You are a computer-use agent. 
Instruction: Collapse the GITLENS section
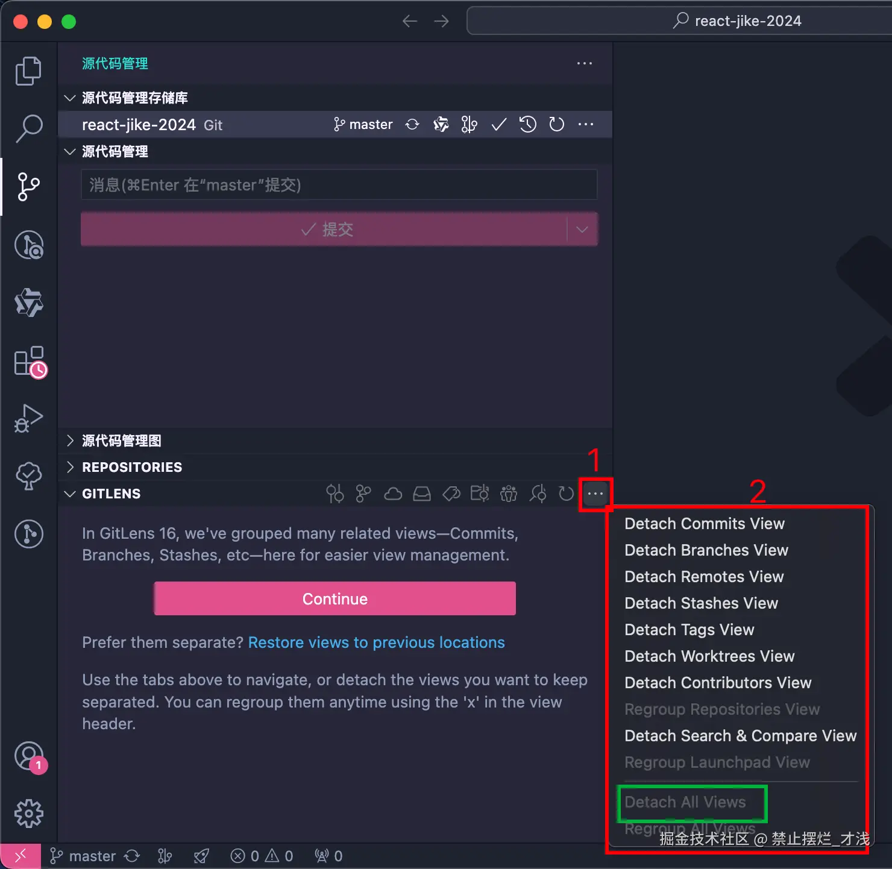tap(70, 494)
